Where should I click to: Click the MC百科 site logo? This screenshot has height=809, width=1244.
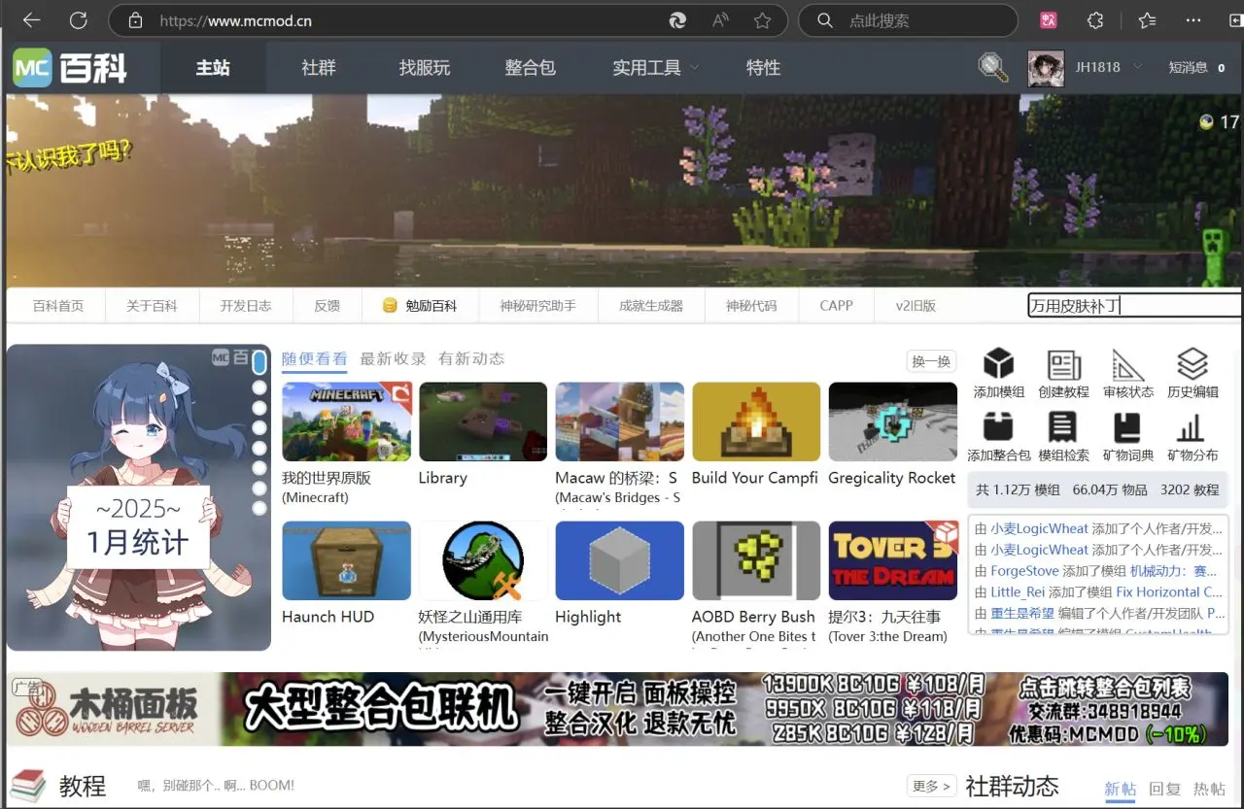coord(70,68)
